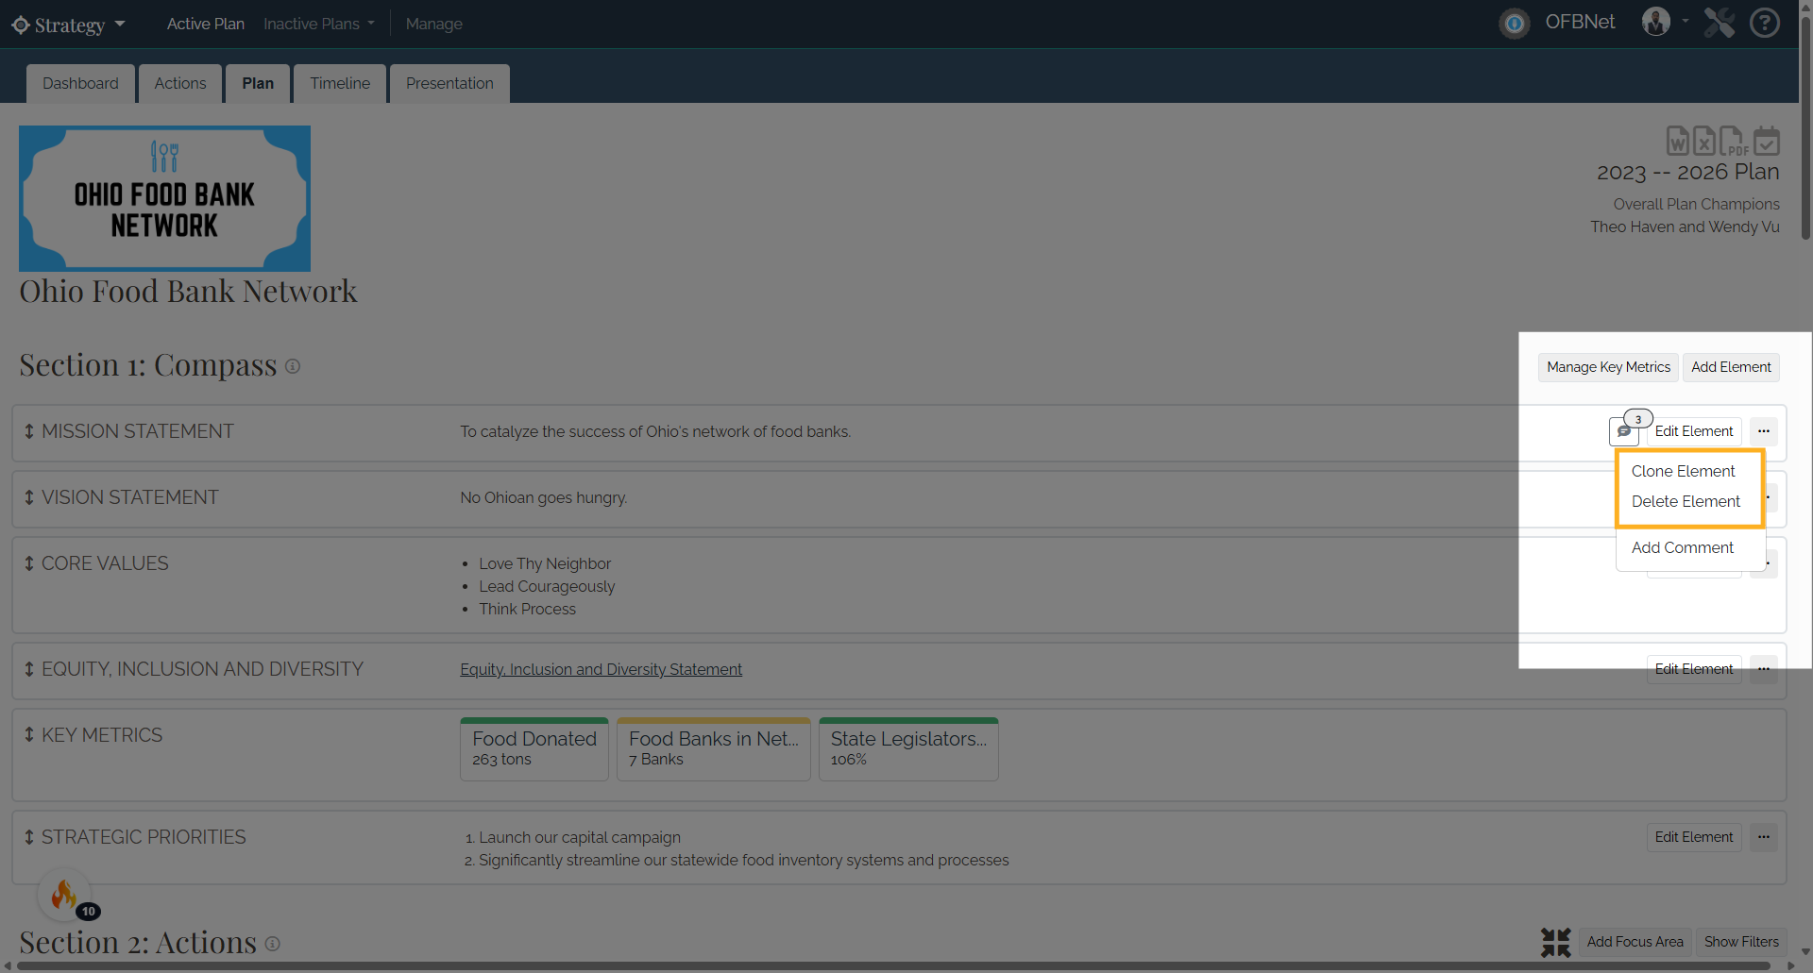Screen dimensions: 1813x973
Task: Click Edit Element for Equity, Inclusion and Diversity
Action: 1694,669
